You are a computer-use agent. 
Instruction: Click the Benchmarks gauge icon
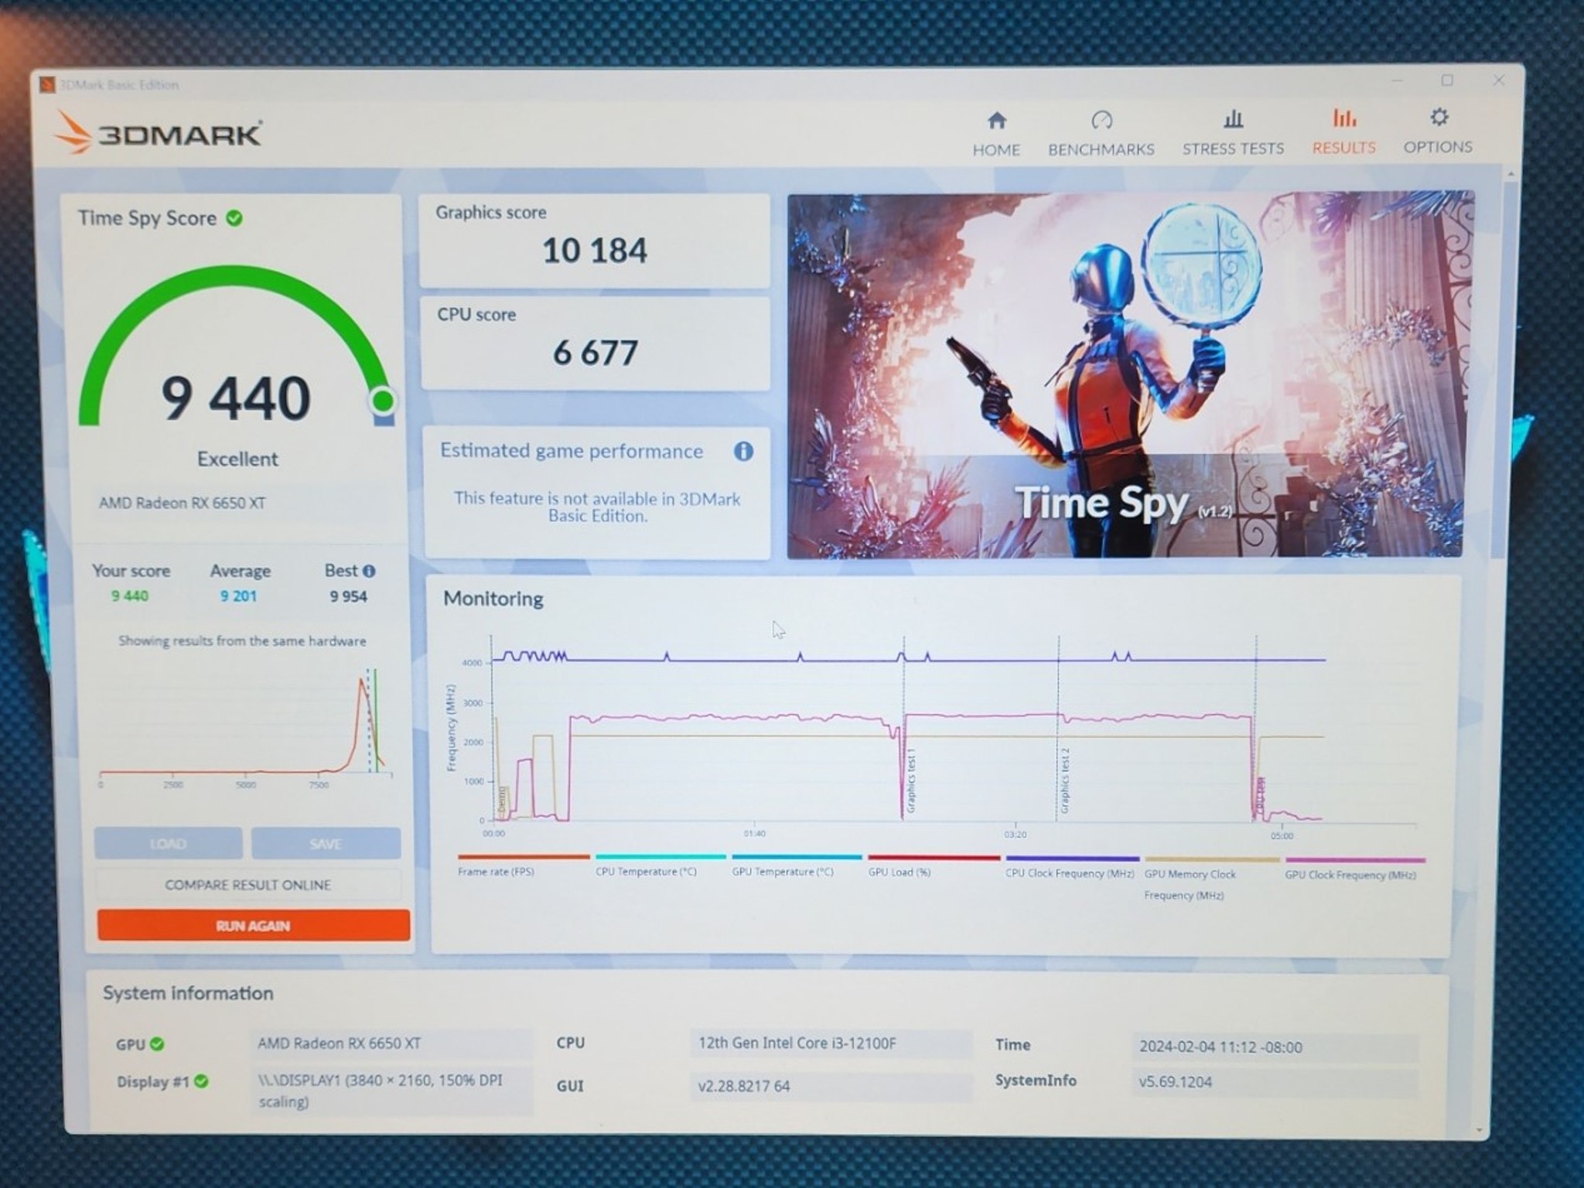click(1101, 120)
